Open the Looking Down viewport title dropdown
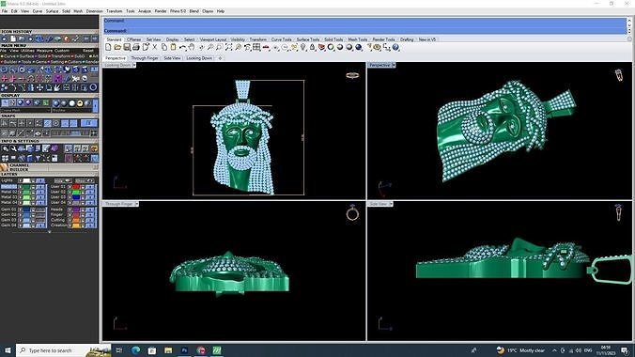 pos(134,65)
